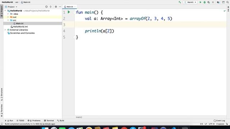Click the Run with Coverage icon

coord(208,2)
